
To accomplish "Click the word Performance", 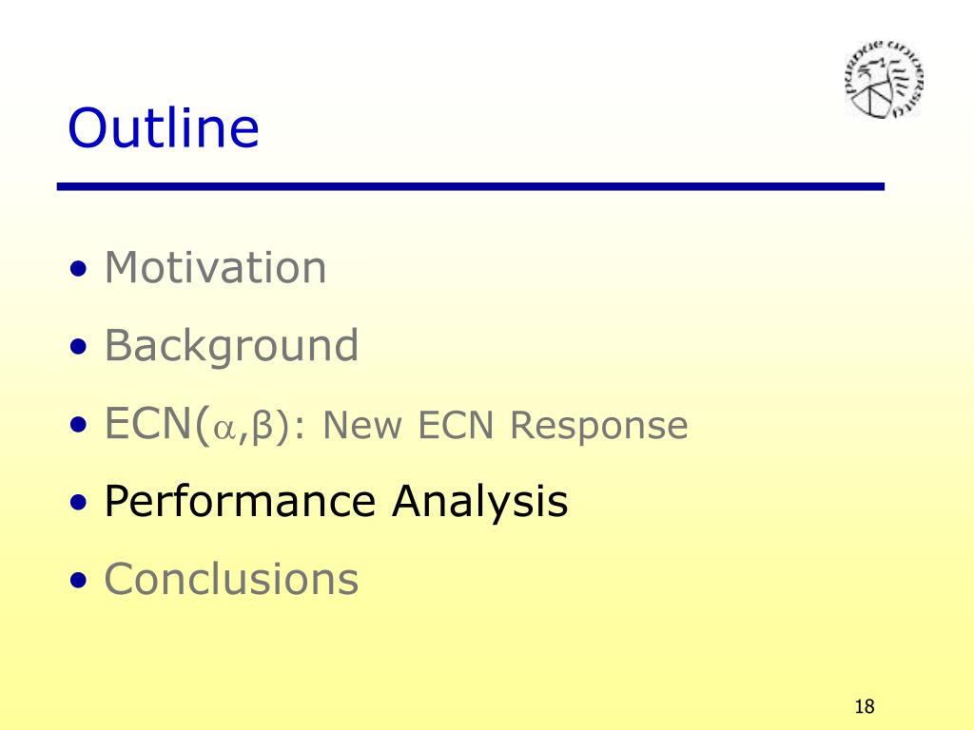I will pos(240,502).
